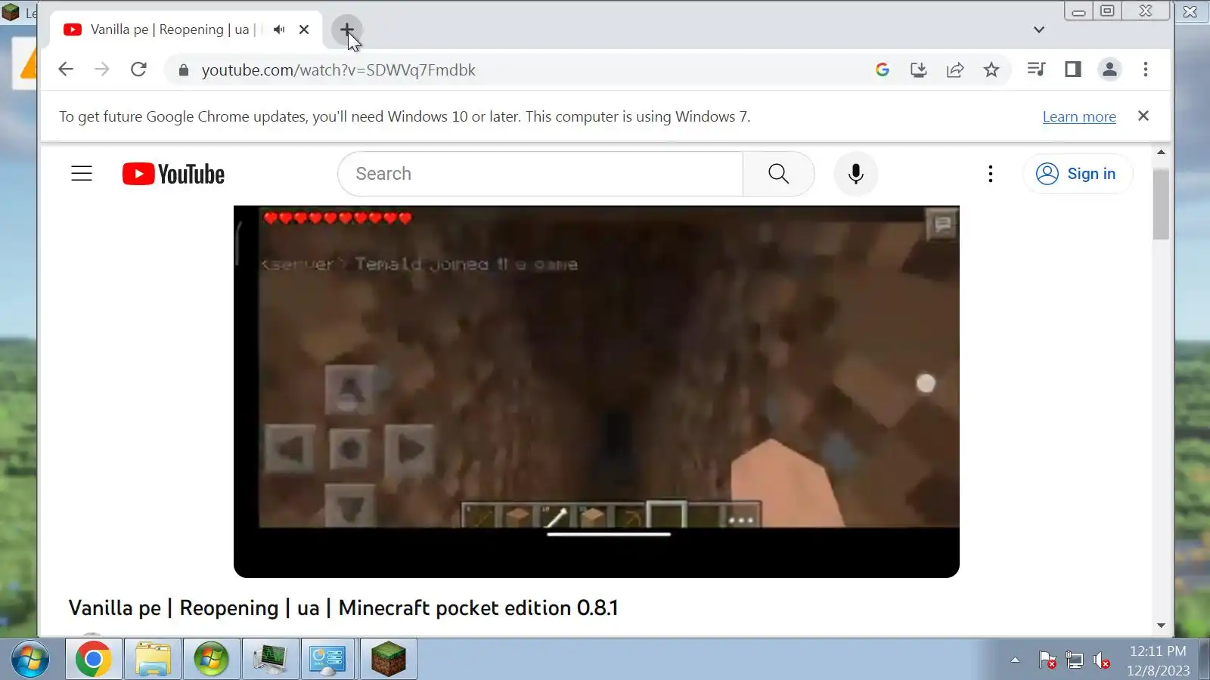
Task: Share this page icon
Action: (955, 70)
